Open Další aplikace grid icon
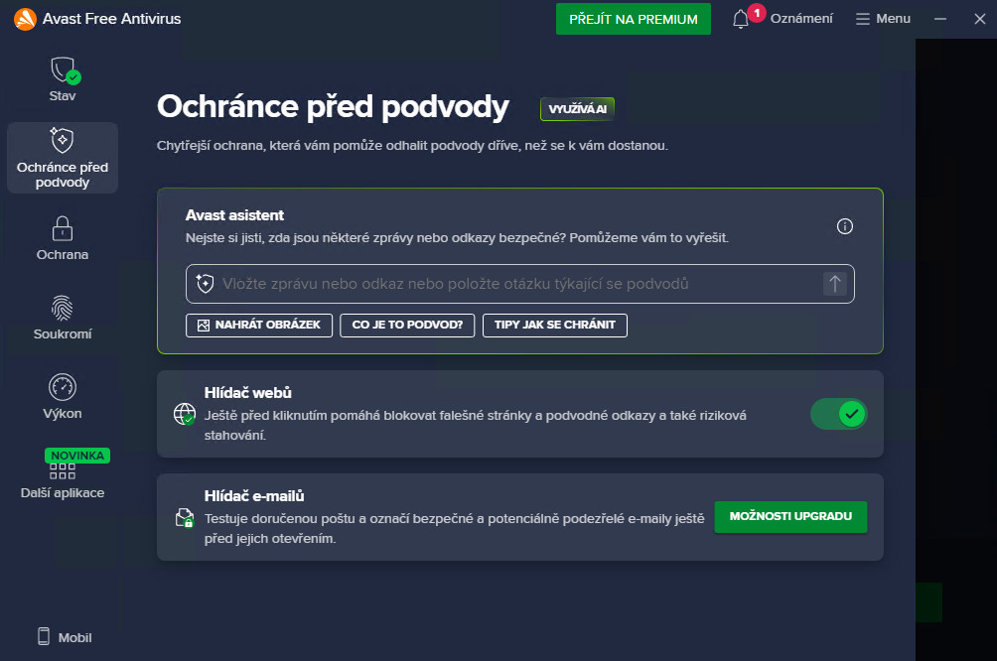The height and width of the screenshot is (661, 997). 63,471
